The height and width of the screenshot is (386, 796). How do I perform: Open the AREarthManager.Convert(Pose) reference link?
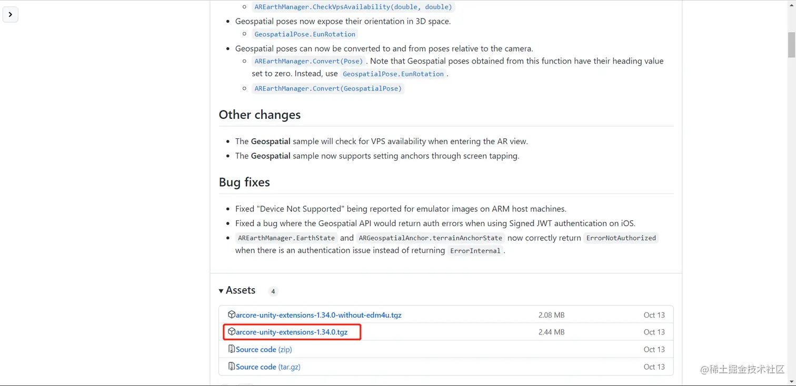309,61
